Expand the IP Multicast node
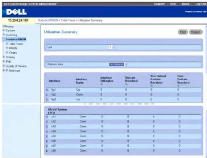 [4, 71]
